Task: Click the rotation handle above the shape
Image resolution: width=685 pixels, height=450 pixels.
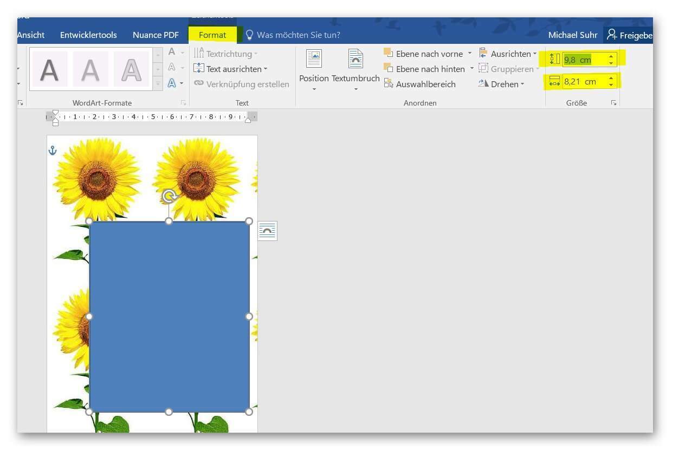Action: pos(170,197)
